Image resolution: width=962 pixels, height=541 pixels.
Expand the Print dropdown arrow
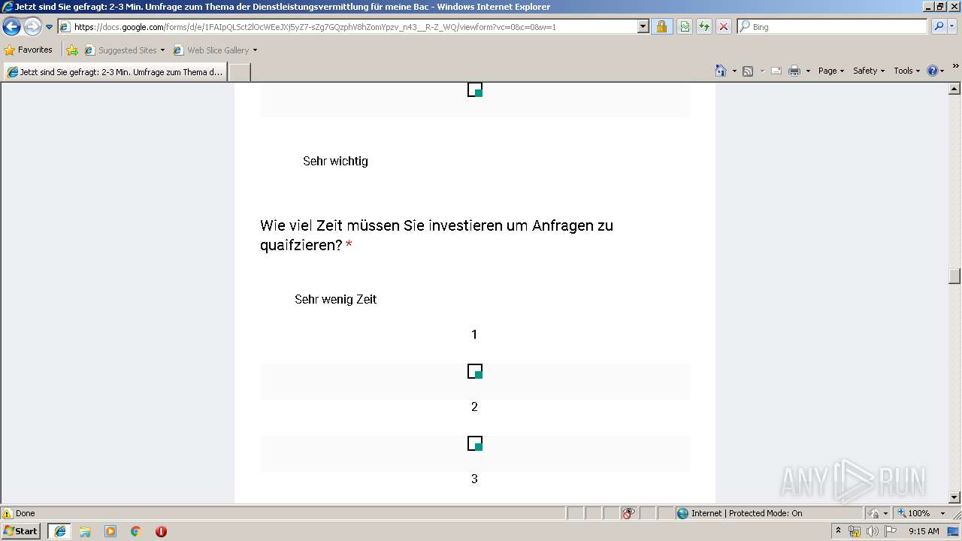tap(808, 71)
